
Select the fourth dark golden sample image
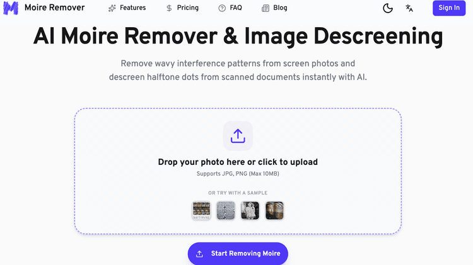[274, 210]
